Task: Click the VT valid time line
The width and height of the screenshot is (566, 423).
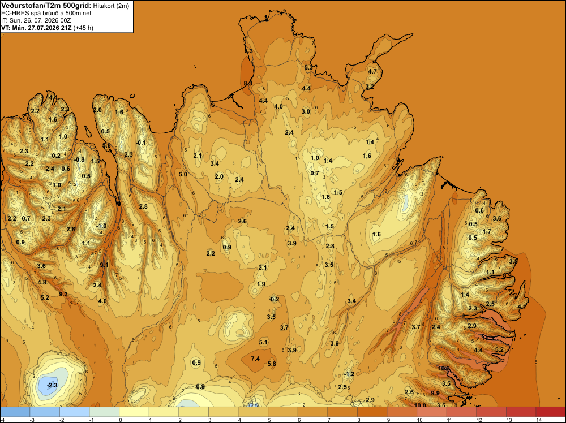Action: pos(47,28)
